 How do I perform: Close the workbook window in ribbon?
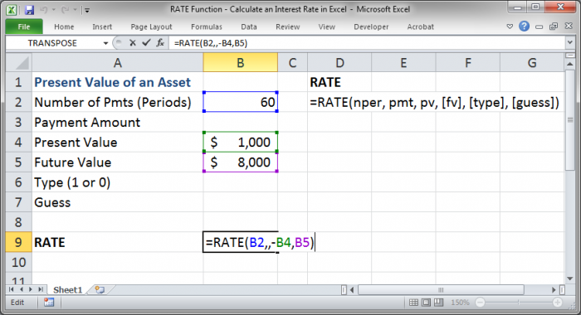coord(569,26)
